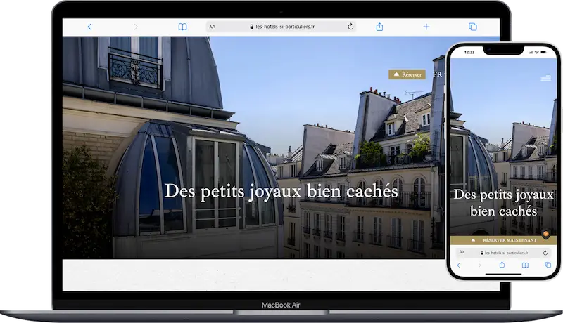Go back in iPhone Safari bottom bar

(x=459, y=265)
